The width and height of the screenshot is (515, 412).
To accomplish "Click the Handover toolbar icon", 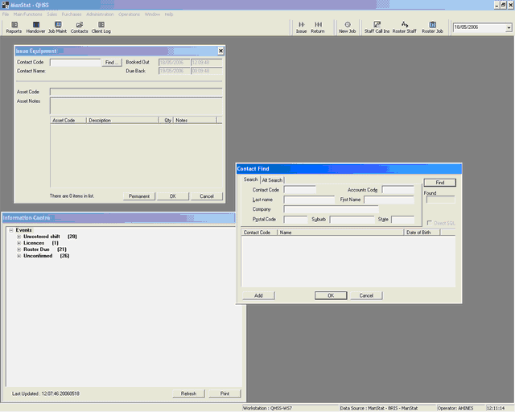I will click(x=35, y=27).
